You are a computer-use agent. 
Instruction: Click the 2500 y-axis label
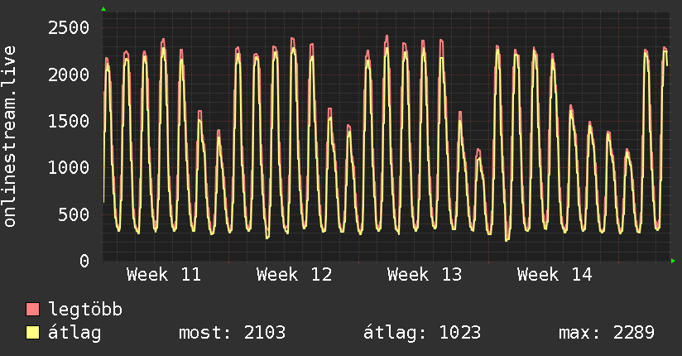point(69,28)
